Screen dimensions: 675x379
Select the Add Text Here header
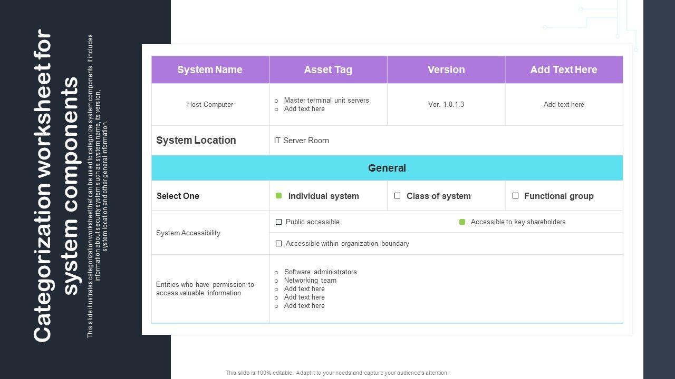point(564,69)
